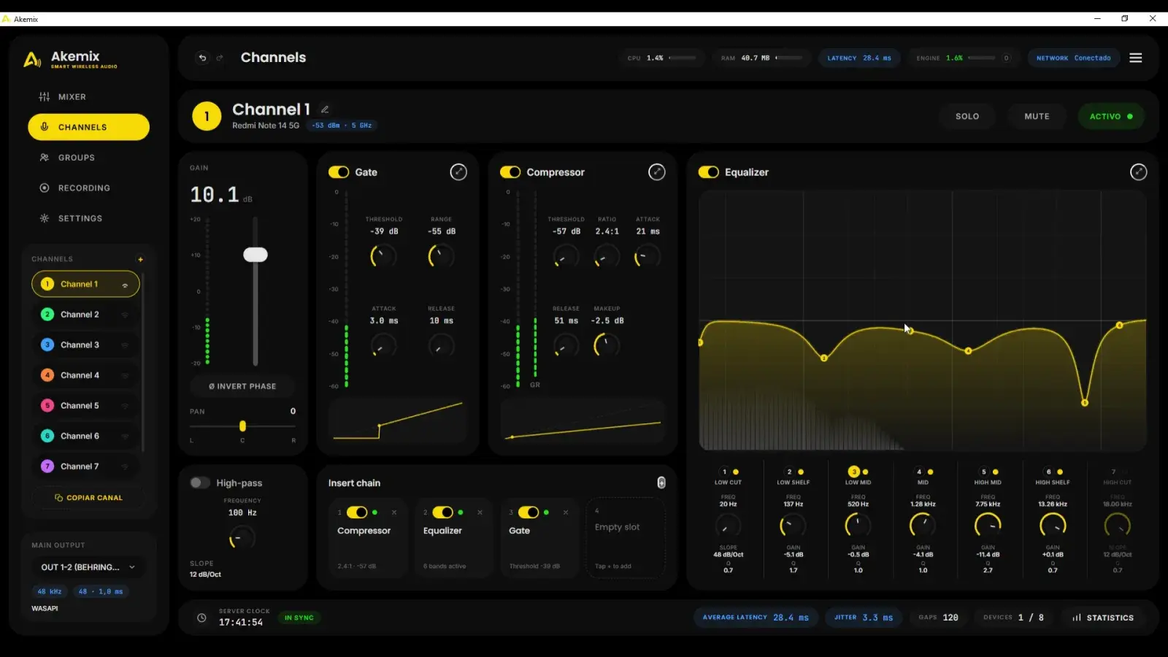The height and width of the screenshot is (657, 1168).
Task: Select EQ band 1 Low Cut number badge
Action: coord(724,472)
